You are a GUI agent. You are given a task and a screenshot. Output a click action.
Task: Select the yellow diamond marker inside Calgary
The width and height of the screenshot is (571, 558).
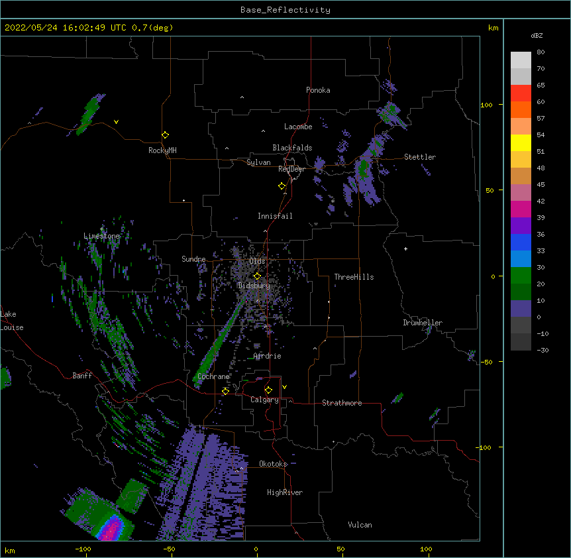click(268, 390)
